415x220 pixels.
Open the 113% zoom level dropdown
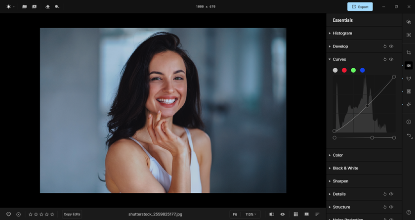tap(251, 214)
